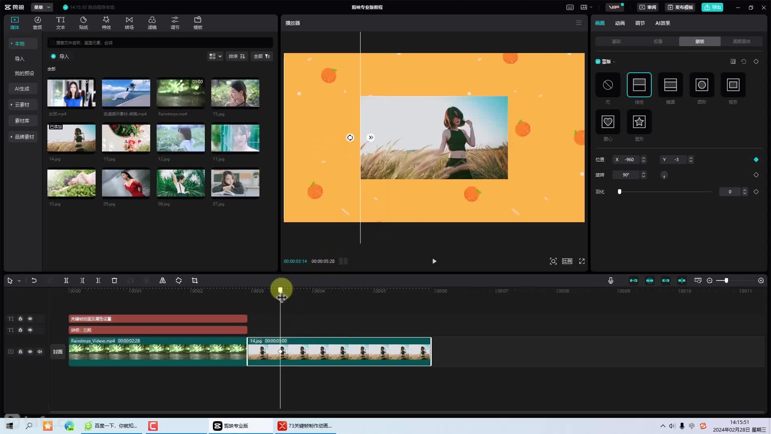771x434 pixels.
Task: Play the preview video
Action: point(434,261)
